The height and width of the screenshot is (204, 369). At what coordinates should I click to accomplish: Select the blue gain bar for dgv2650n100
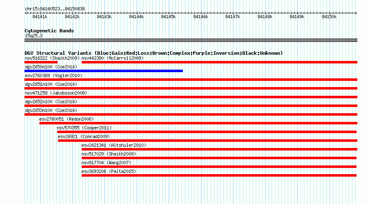click(104, 71)
